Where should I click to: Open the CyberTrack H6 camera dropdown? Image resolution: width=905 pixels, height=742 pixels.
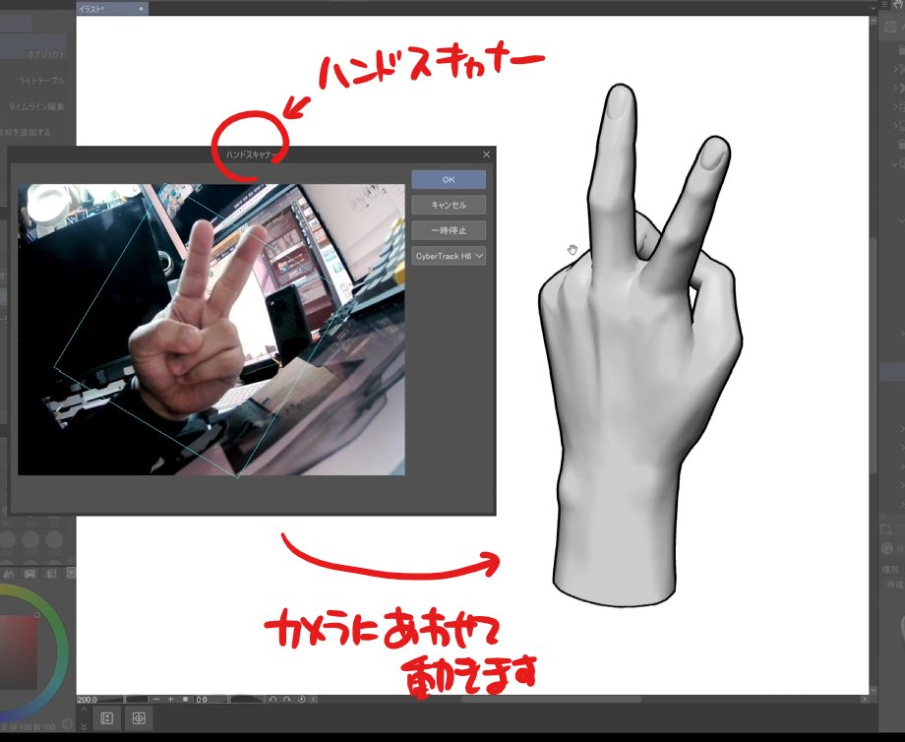pos(448,255)
